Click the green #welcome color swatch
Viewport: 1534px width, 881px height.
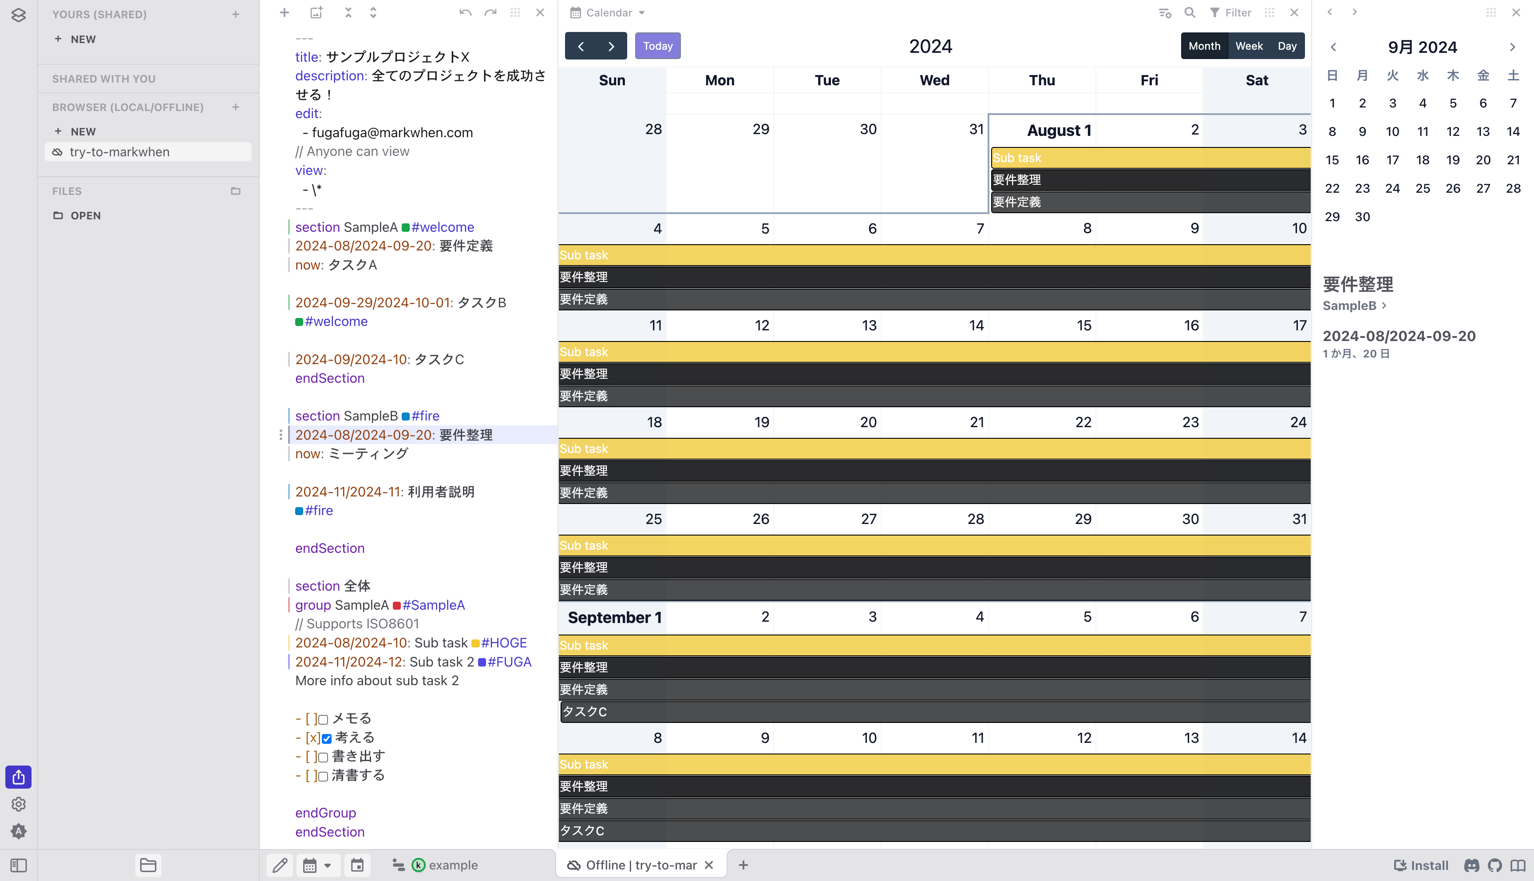point(406,227)
